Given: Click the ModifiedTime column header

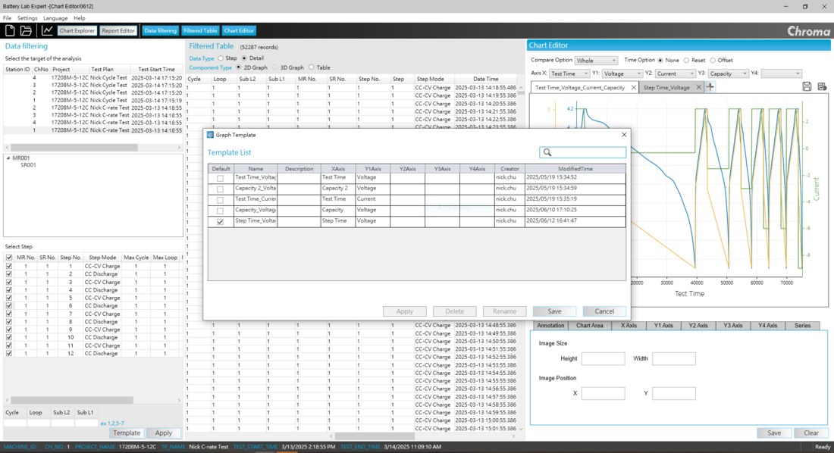Looking at the screenshot, I should 575,168.
